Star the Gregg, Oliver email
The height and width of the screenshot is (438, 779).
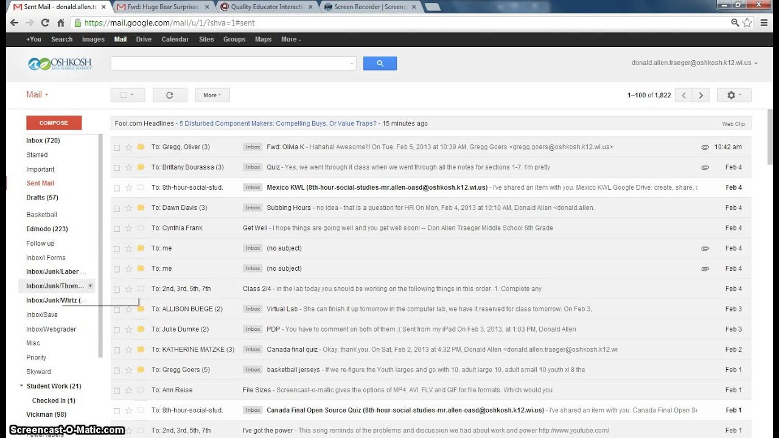pos(128,147)
